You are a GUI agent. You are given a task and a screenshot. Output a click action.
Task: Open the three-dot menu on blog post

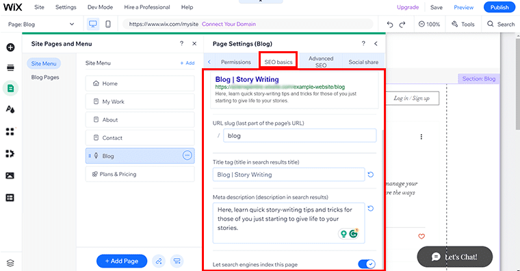pyautogui.click(x=421, y=137)
